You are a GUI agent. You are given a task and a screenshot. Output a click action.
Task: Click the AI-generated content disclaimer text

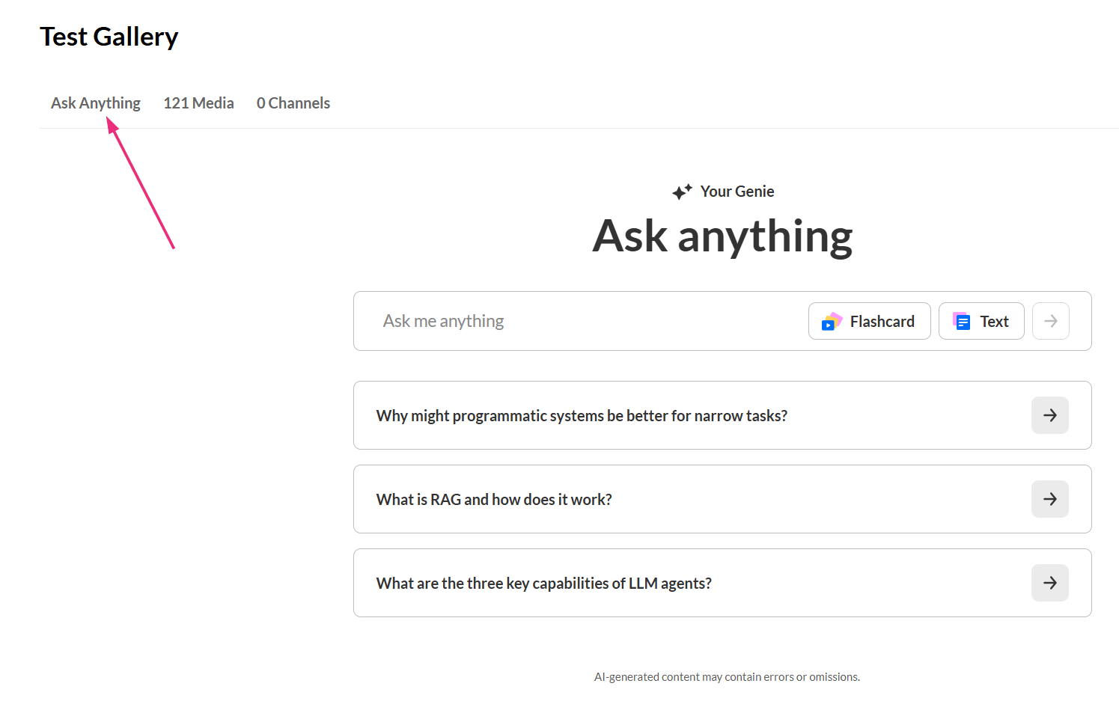coord(727,677)
